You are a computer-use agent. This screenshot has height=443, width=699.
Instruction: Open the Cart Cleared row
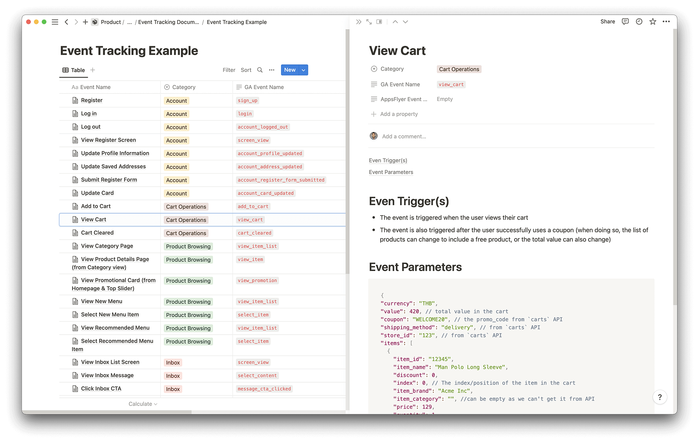tap(97, 233)
